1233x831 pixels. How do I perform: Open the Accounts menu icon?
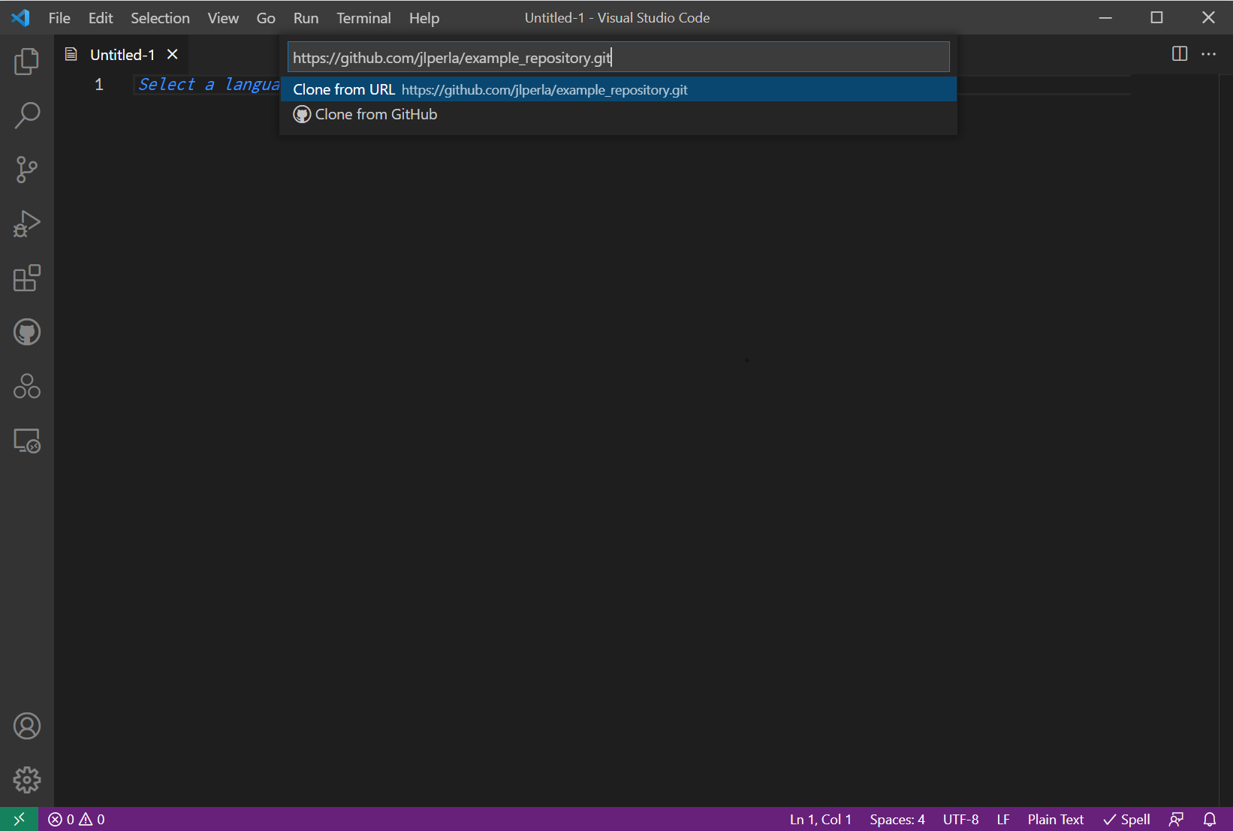coord(27,726)
